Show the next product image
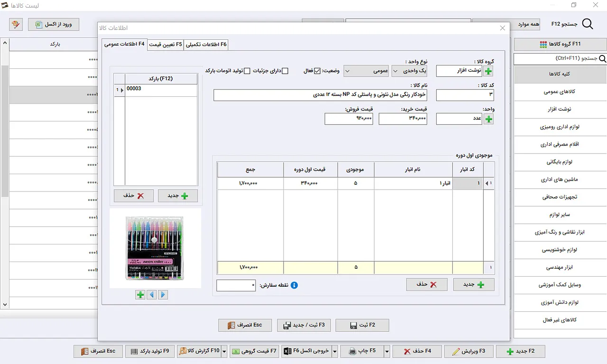This screenshot has height=364, width=607. [x=163, y=295]
